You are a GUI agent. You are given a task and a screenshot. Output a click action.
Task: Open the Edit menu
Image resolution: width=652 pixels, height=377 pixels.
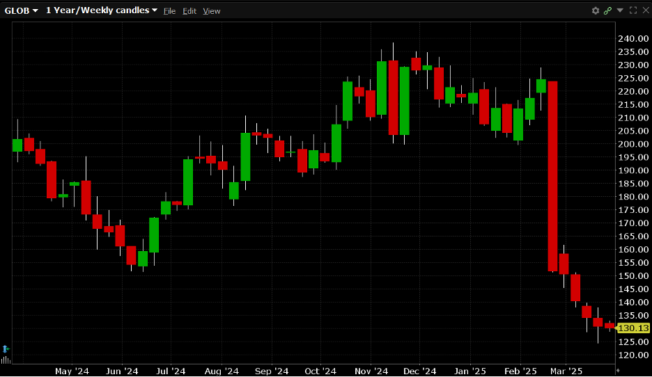pyautogui.click(x=189, y=11)
